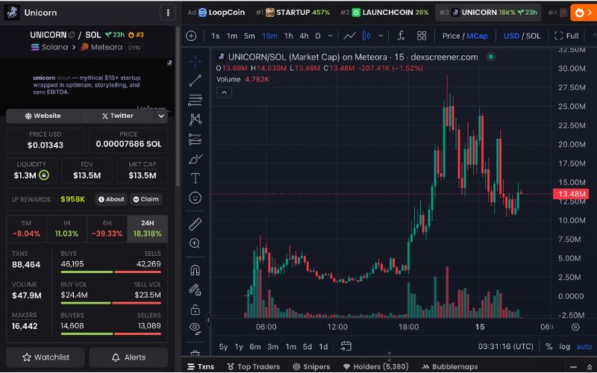
Task: Collapse the chart legend caret
Action: tap(224, 93)
